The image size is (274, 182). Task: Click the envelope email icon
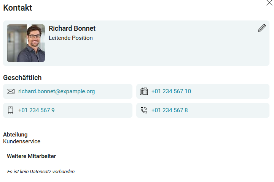pyautogui.click(x=11, y=91)
